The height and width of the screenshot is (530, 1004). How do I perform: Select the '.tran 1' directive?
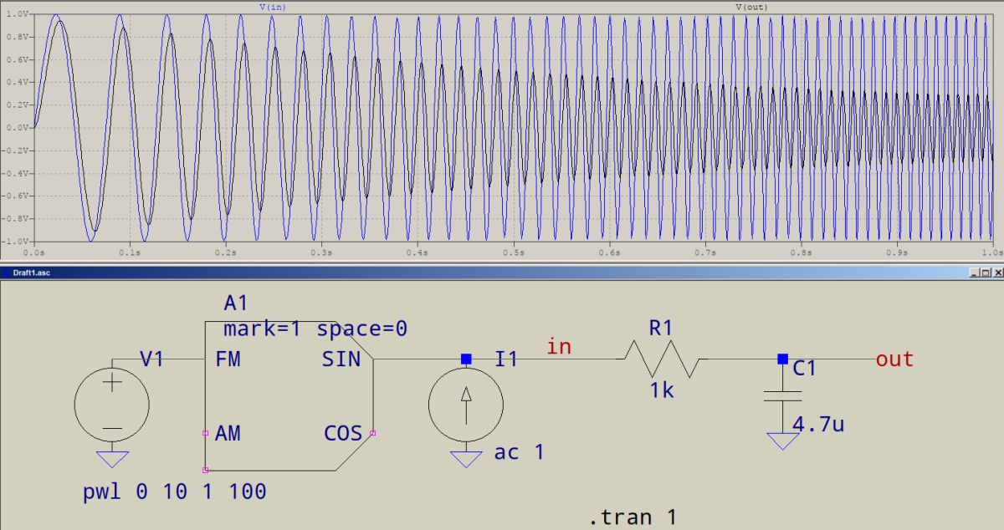click(x=633, y=517)
